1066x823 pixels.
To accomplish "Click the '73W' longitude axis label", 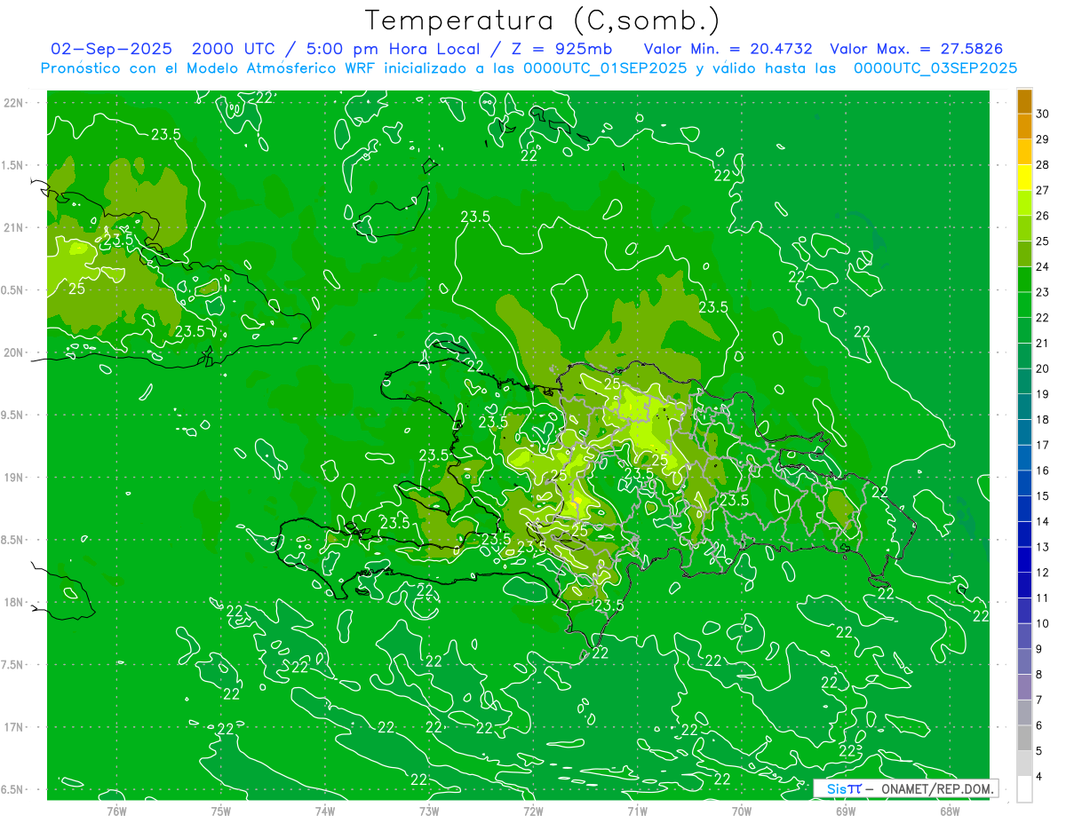I will pos(429,811).
